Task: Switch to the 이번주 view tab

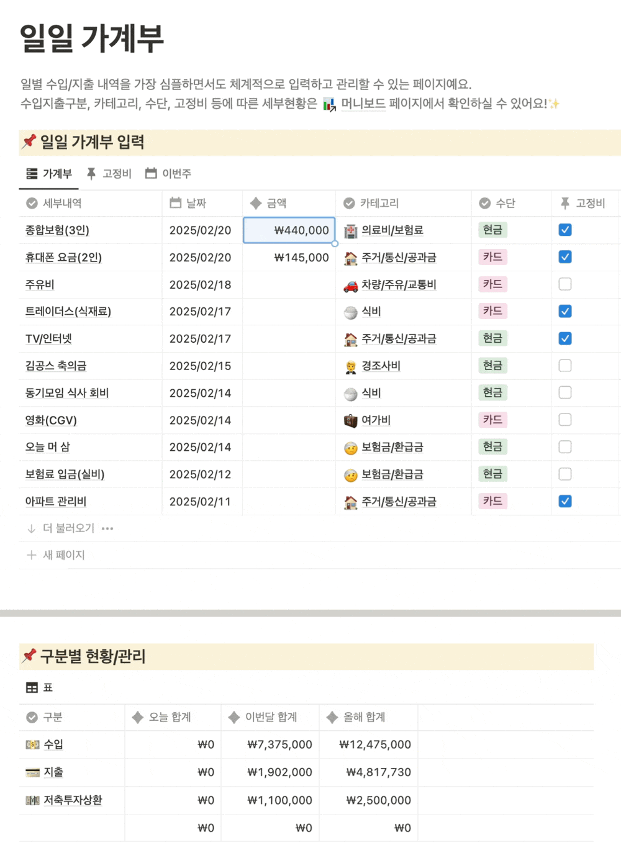Action: pyautogui.click(x=168, y=174)
